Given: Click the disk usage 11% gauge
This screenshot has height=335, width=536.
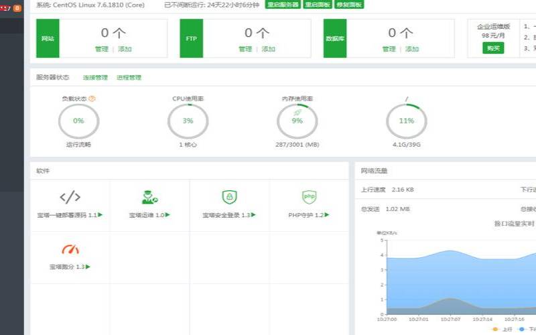Looking at the screenshot, I should (x=407, y=121).
